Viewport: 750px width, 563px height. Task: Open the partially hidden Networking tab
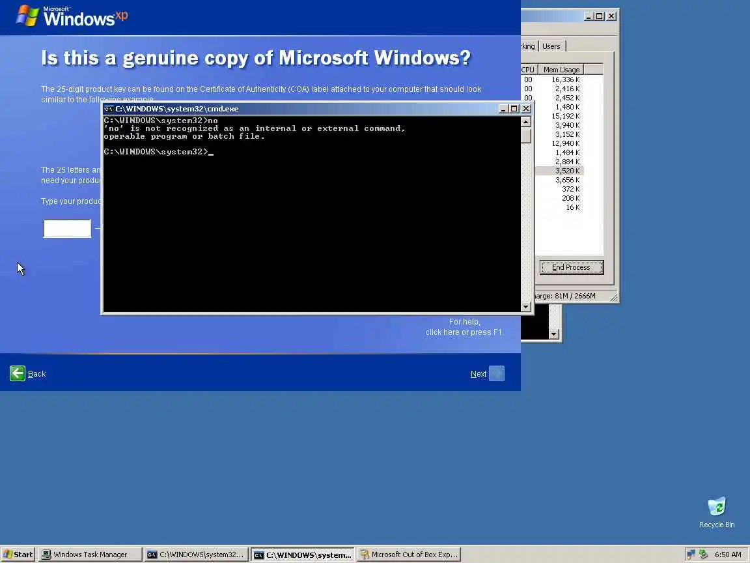pos(529,46)
